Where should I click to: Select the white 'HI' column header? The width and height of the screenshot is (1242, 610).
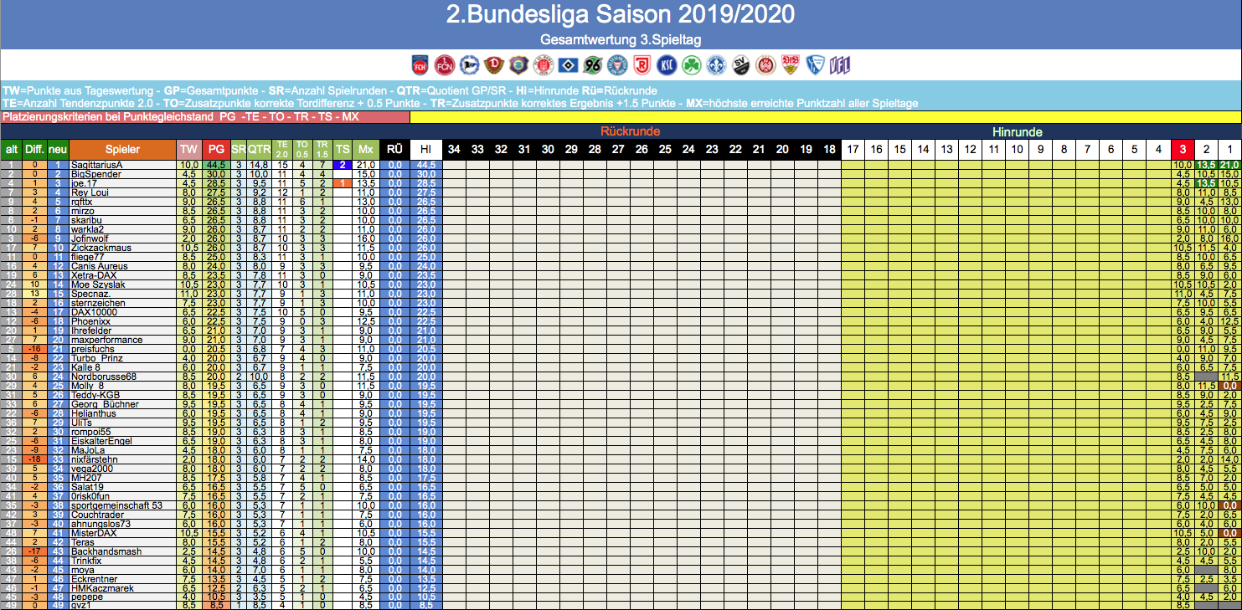[425, 149]
